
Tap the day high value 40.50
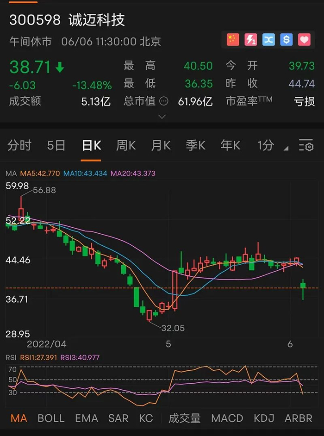(x=198, y=66)
